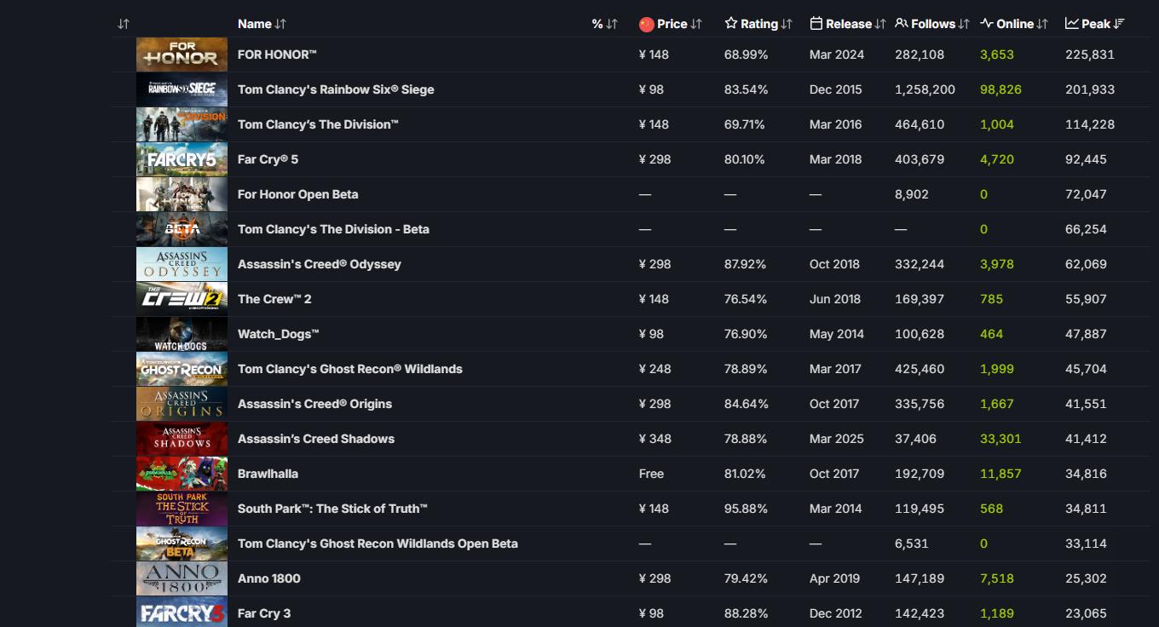Viewport: 1159px width, 627px height.
Task: Click the calendar icon beside Release
Action: pos(816,24)
